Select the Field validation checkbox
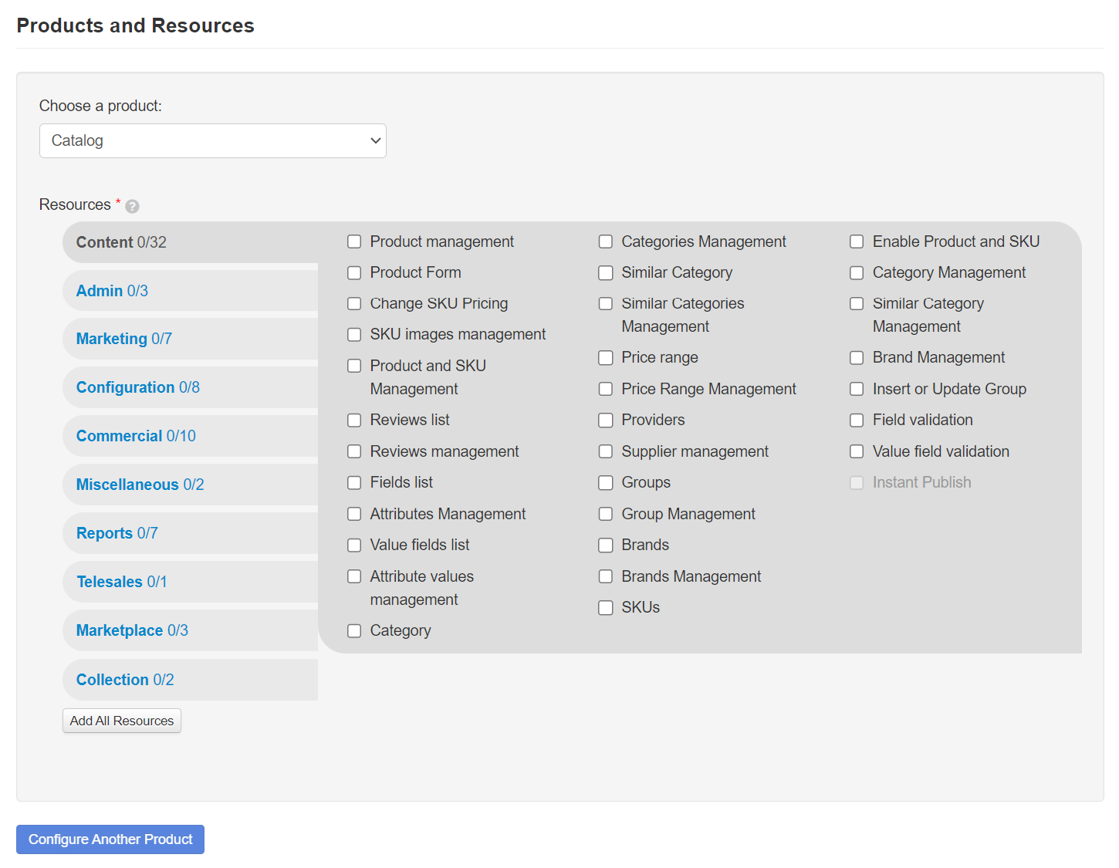 pos(857,420)
